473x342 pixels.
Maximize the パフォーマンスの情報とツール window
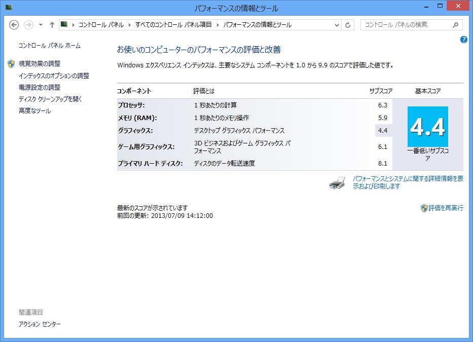pos(440,6)
